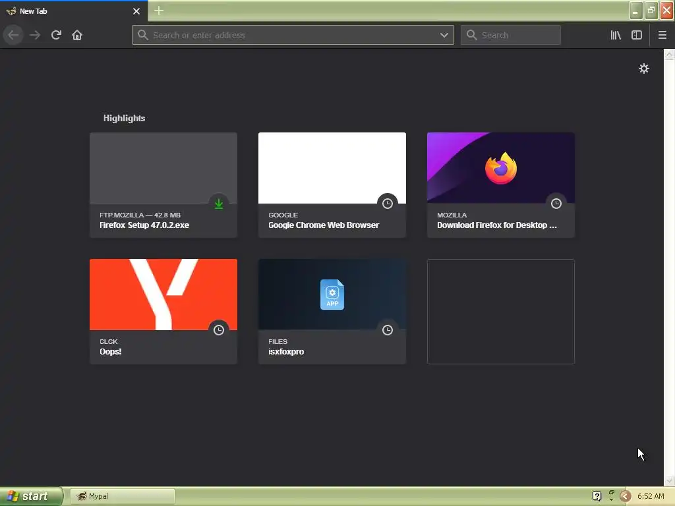The width and height of the screenshot is (675, 506).
Task: Click the green download icon on Firefox Setup
Action: click(x=219, y=204)
